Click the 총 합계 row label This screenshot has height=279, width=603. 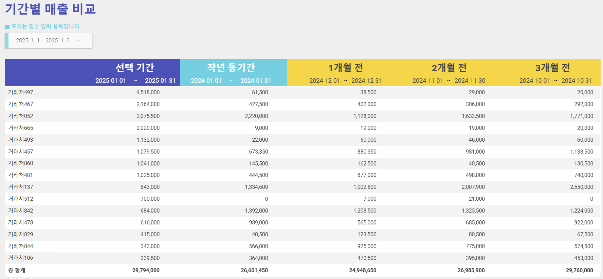coord(17,271)
